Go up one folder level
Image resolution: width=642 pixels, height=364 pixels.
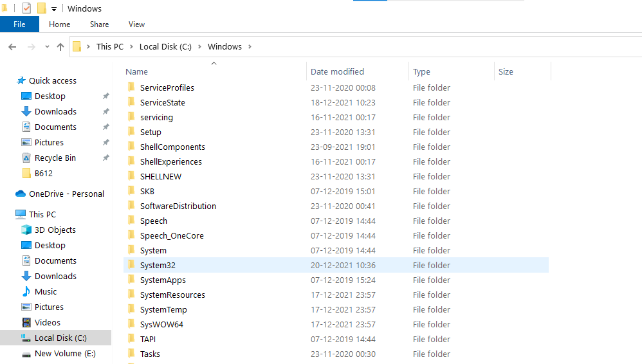point(60,47)
